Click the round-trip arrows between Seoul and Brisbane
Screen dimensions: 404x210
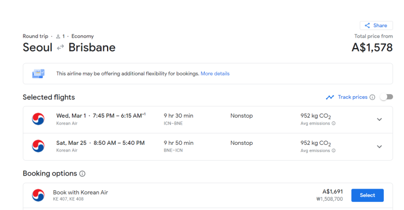(x=60, y=48)
